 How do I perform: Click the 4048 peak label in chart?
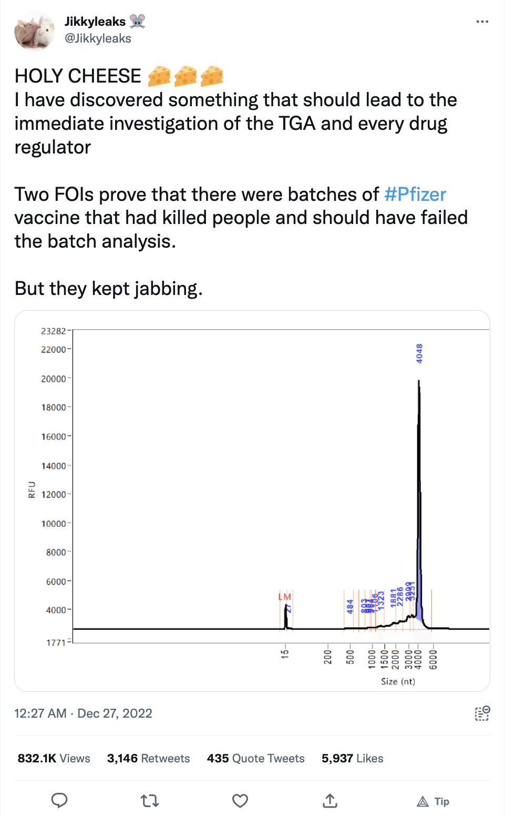419,353
